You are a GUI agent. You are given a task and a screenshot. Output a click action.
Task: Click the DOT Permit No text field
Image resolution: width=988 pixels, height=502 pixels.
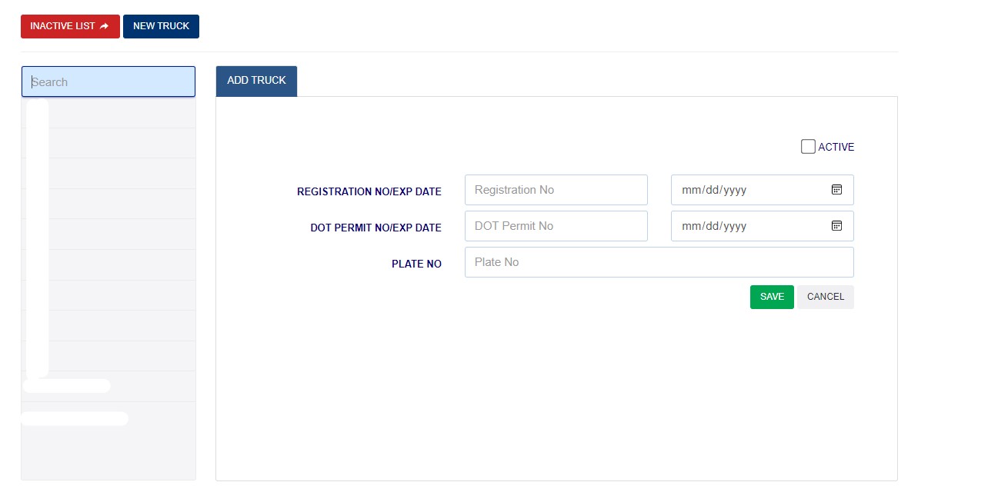(556, 226)
